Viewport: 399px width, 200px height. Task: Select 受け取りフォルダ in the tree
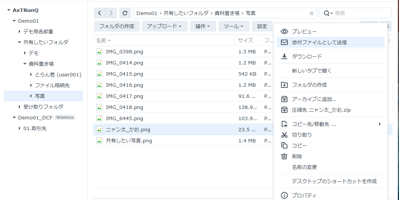coord(43,107)
